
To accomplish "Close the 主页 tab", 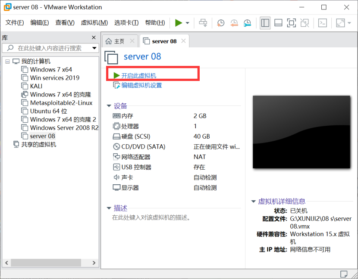I will pyautogui.click(x=132, y=41).
